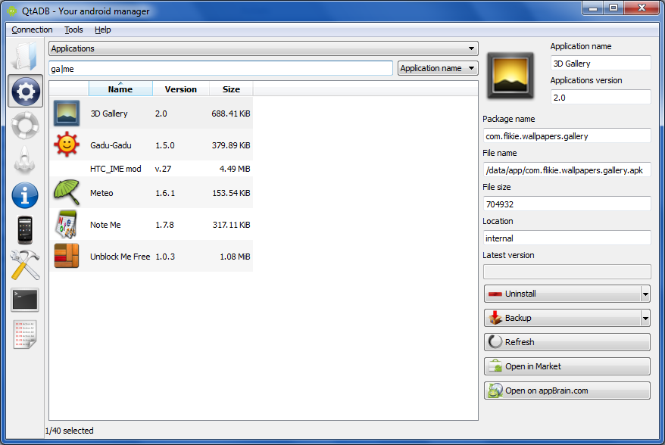The image size is (665, 445).
Task: Select the Applications gear icon in the sidebar
Action: click(x=26, y=91)
